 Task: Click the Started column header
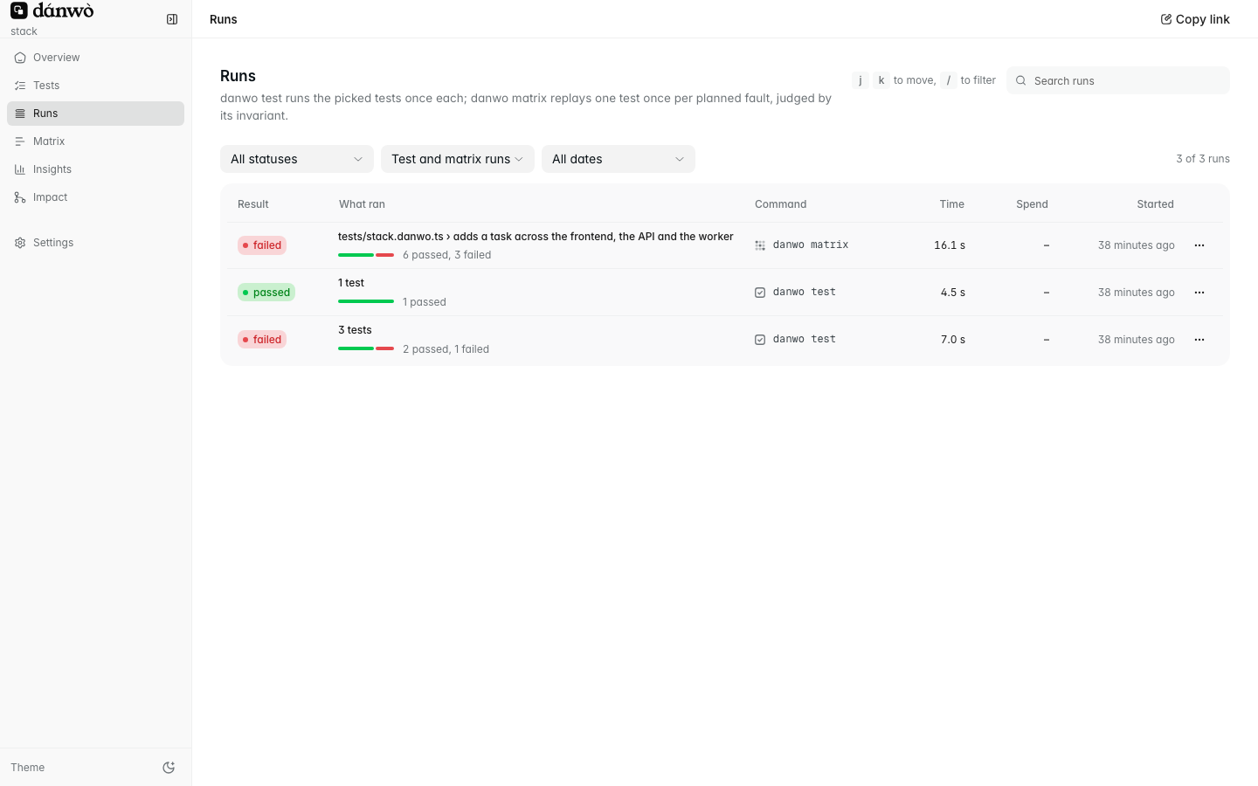1155,204
